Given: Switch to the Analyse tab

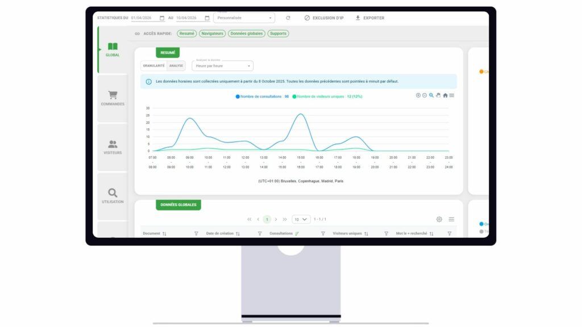Looking at the screenshot, I should 177,66.
